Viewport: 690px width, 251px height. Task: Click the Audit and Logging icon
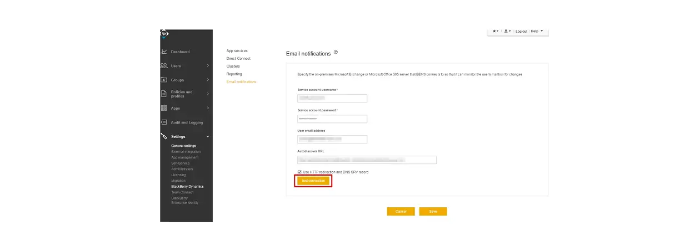[x=164, y=122]
